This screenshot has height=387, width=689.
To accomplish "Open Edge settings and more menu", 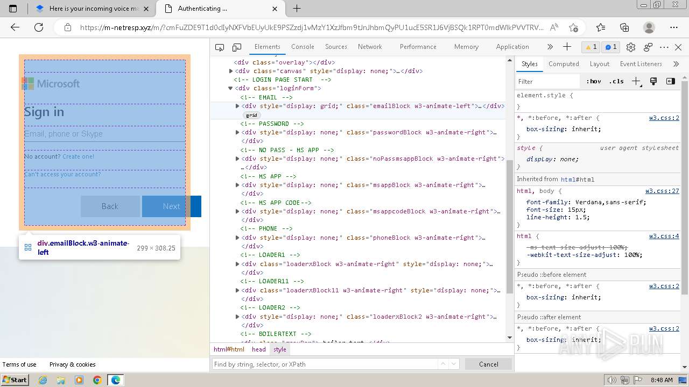I will [x=674, y=27].
